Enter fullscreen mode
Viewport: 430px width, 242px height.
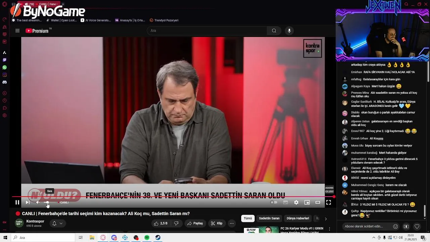(x=329, y=202)
